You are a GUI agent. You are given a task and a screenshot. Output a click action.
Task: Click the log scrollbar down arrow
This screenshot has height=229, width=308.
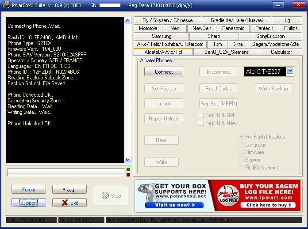tap(128, 159)
